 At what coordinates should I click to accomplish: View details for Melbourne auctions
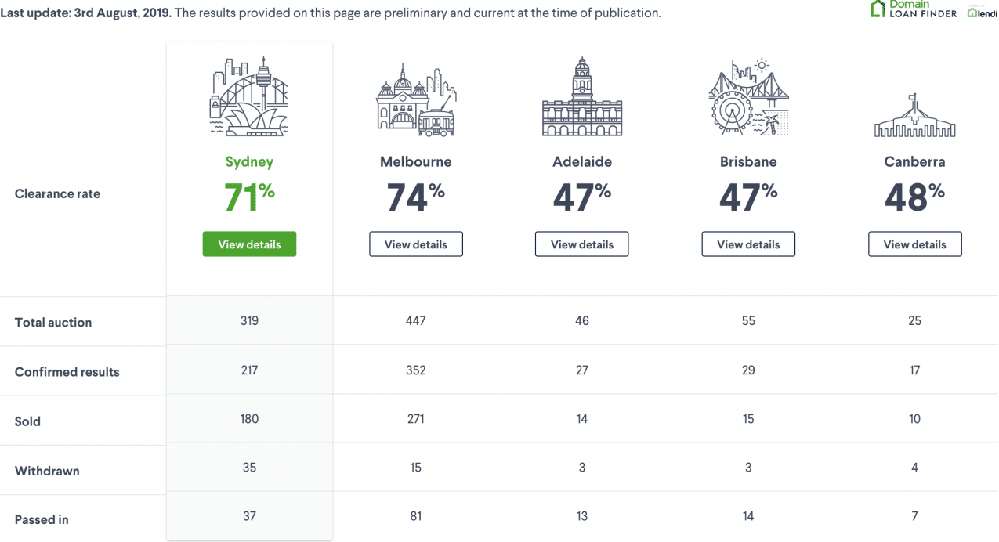415,244
